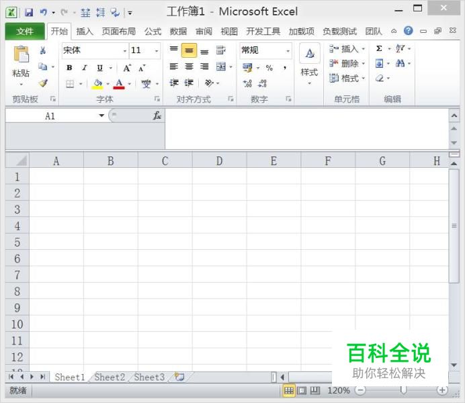Zoom in with the plus button
This screenshot has width=465, height=403.
point(442,390)
